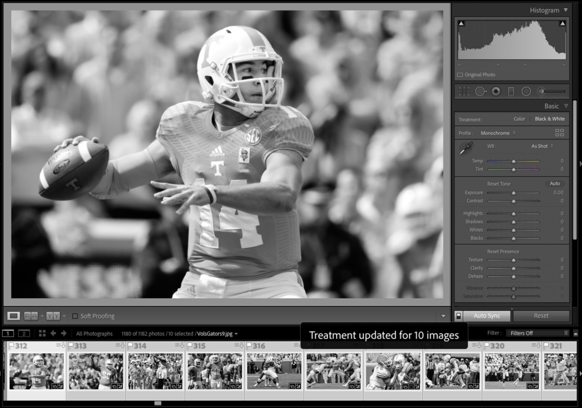Select the Spot Removal tool
Screen dimensions: 582x408
tap(480, 91)
